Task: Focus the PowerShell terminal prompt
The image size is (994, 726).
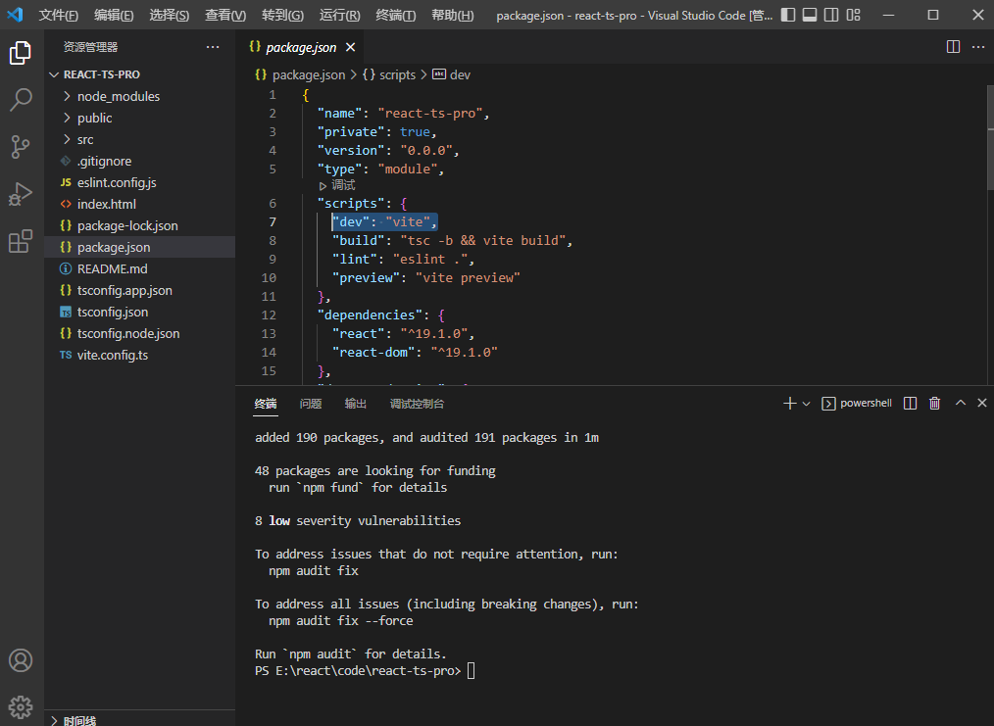Action: (365, 670)
